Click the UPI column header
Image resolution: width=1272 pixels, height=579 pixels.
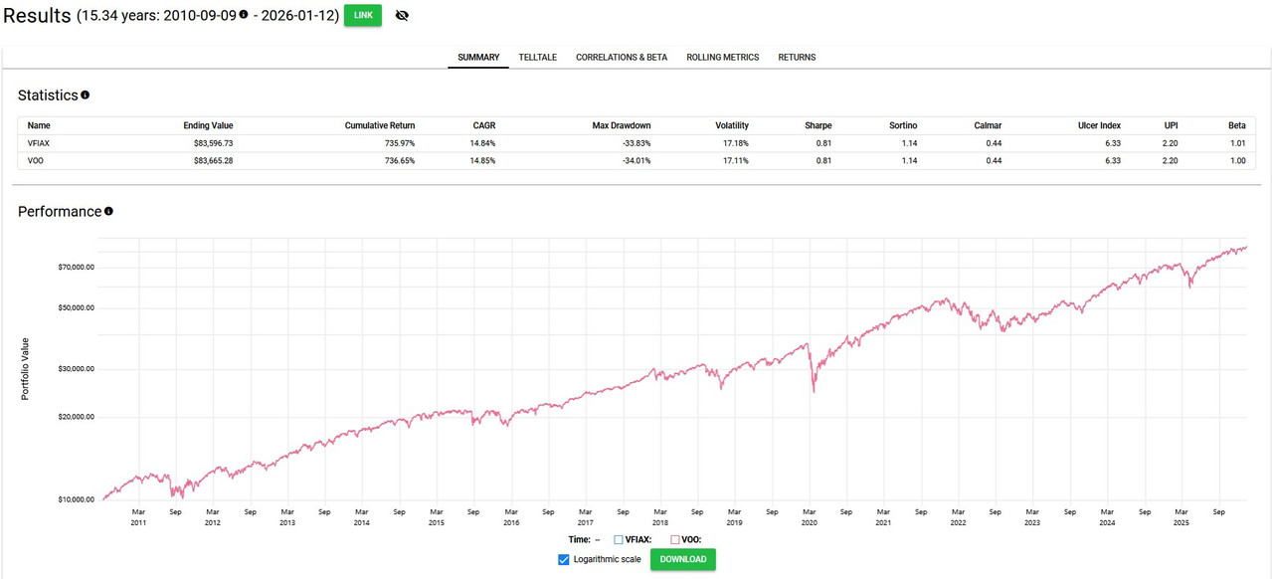click(x=1172, y=126)
